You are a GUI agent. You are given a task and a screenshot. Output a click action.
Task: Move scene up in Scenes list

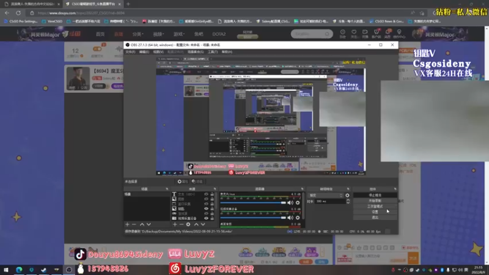tap(142, 224)
